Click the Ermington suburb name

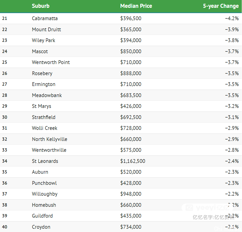(x=44, y=84)
